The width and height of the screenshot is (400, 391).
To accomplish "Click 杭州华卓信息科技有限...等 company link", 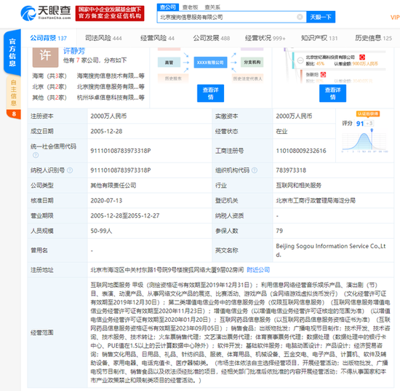I will tap(111, 98).
